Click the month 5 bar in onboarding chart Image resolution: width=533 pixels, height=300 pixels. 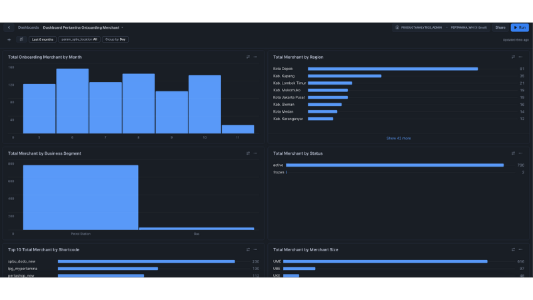coord(39,109)
